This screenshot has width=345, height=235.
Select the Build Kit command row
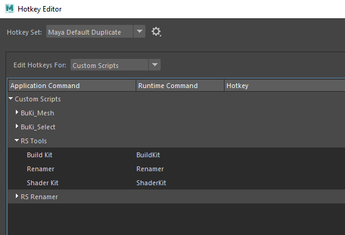tap(176, 155)
